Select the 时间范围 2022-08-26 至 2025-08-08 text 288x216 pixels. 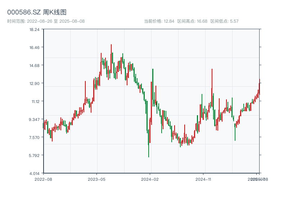point(46,21)
